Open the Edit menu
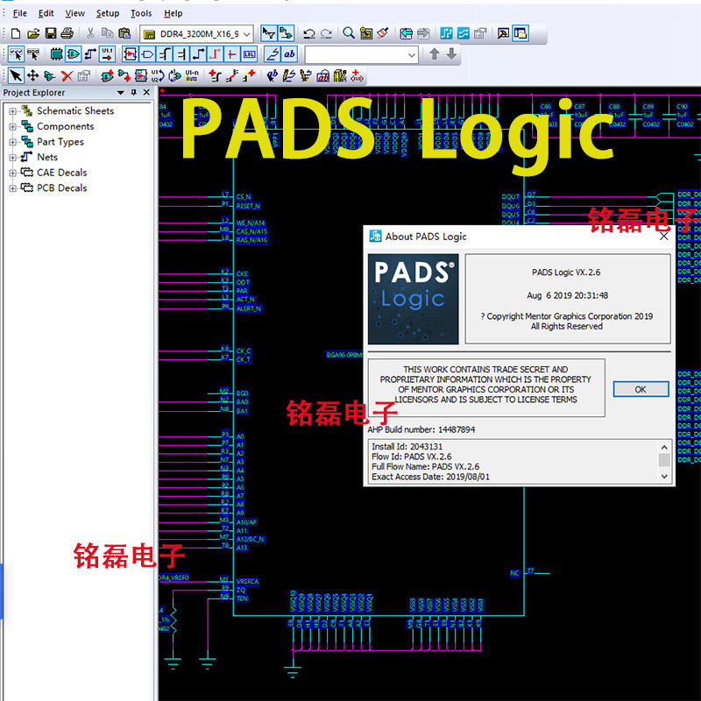This screenshot has width=701, height=701. pyautogui.click(x=46, y=13)
